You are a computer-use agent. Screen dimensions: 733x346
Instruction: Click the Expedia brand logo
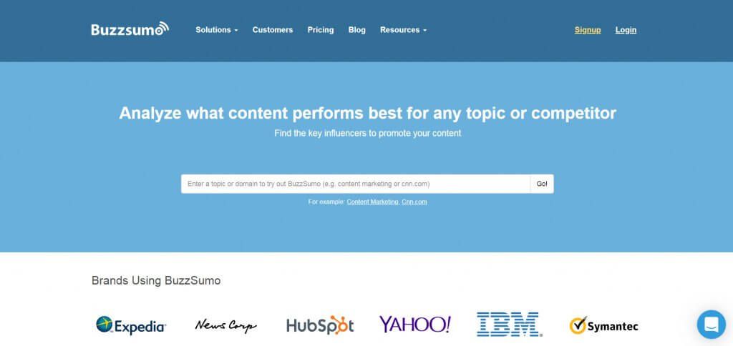click(x=131, y=326)
